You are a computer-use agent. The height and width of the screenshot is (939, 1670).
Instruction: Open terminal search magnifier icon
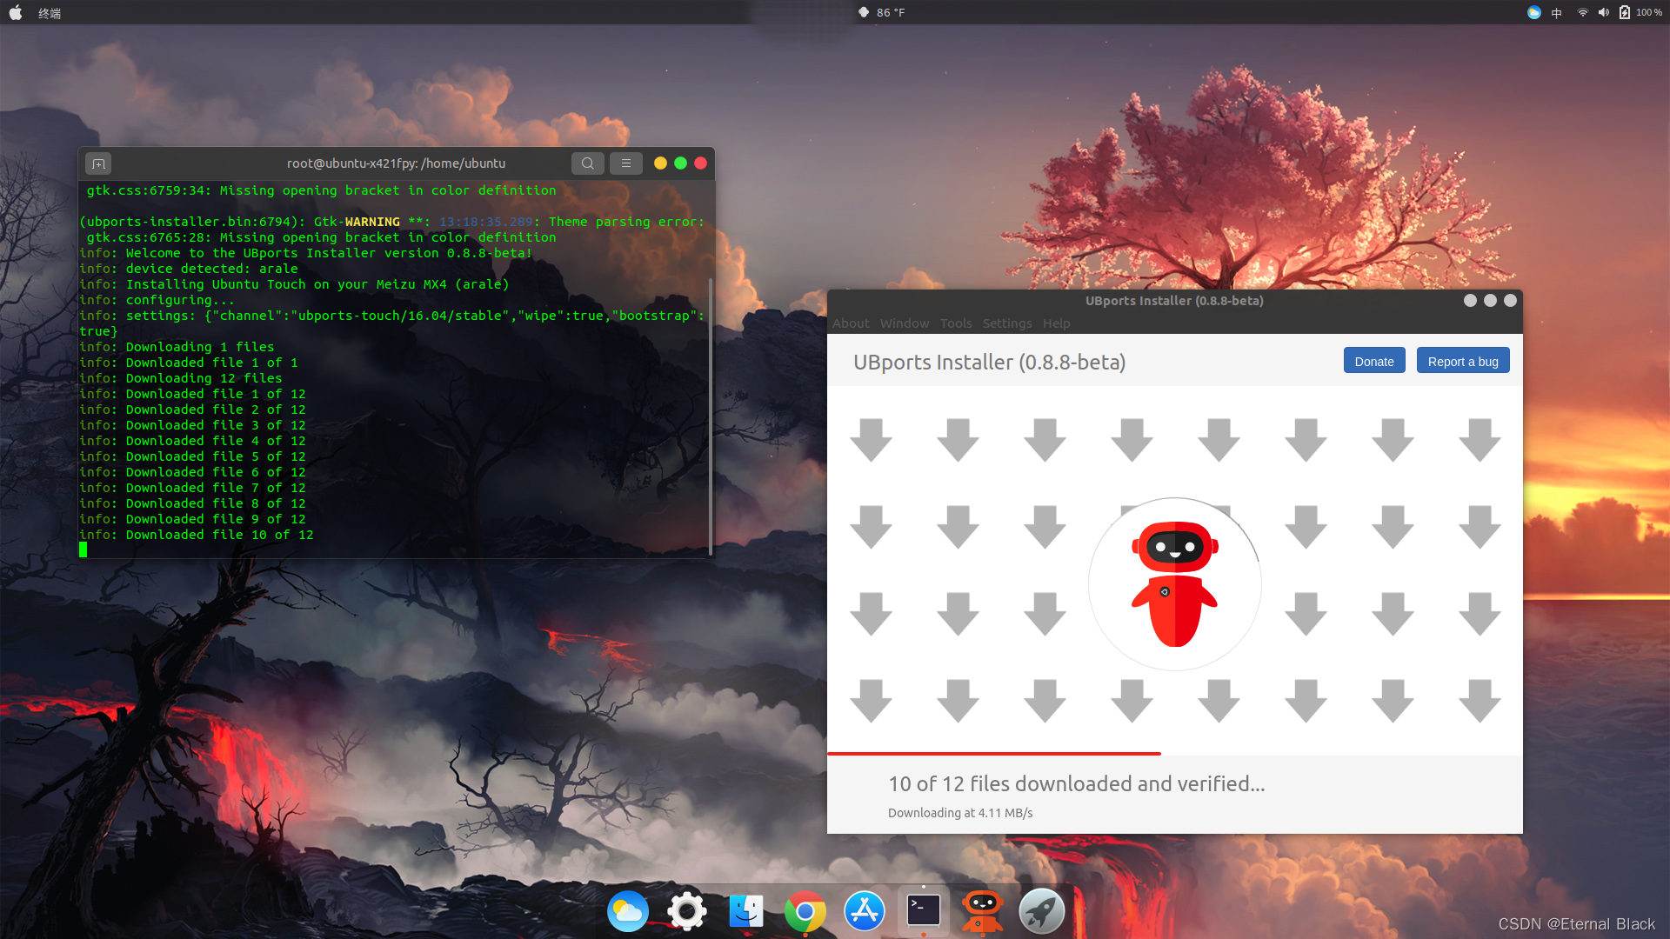[x=588, y=163]
